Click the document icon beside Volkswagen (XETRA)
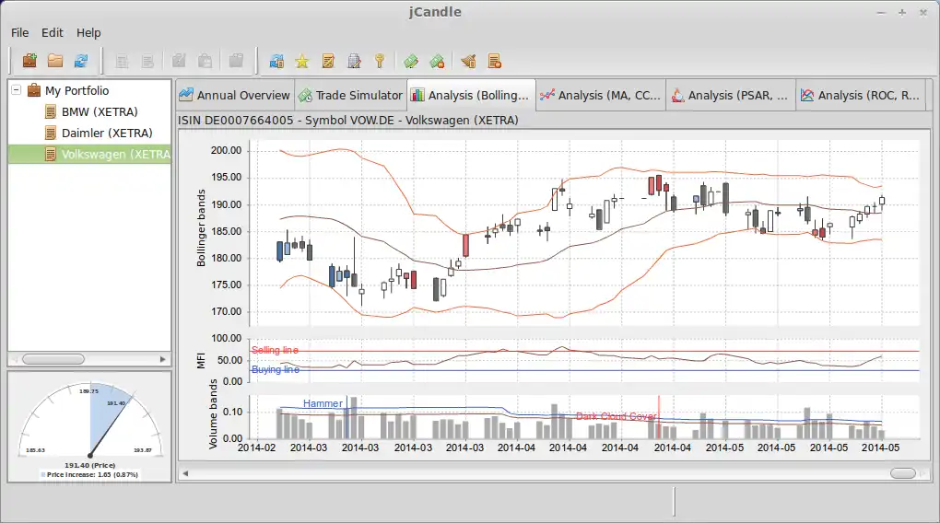The image size is (940, 523). (x=51, y=154)
